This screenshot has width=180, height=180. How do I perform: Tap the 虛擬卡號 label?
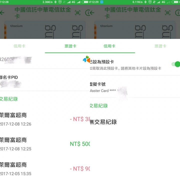coord(98,84)
